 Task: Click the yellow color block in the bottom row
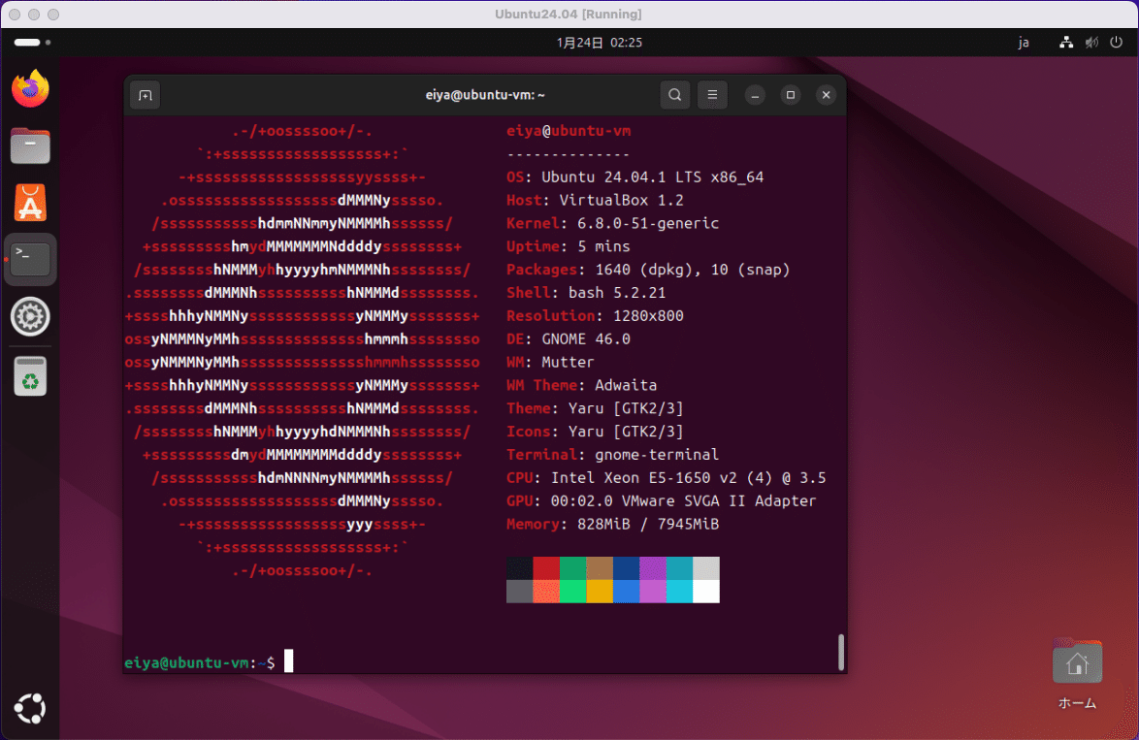[600, 592]
